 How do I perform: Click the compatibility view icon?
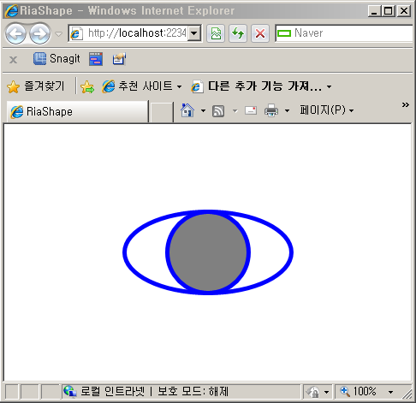tap(216, 33)
